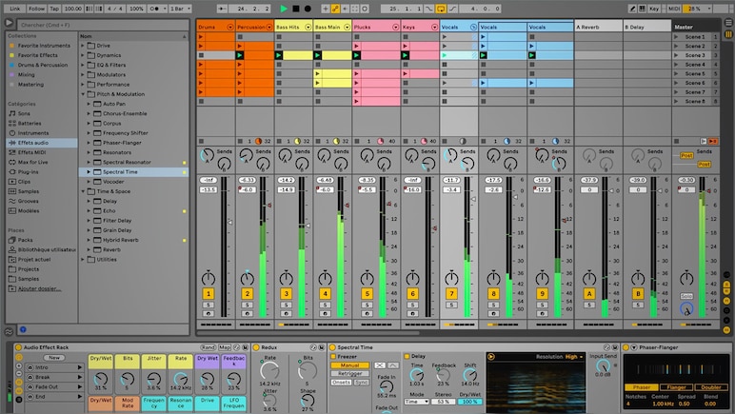Toggle the Delay section enable box
The height and width of the screenshot is (414, 735).
(x=407, y=356)
